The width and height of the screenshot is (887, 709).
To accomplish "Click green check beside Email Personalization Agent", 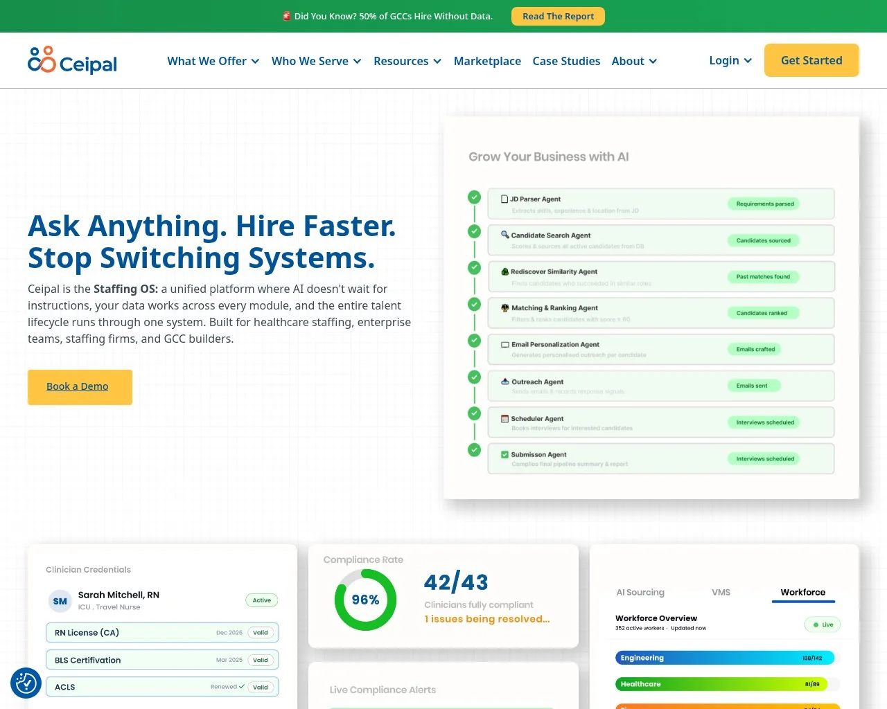I will click(474, 341).
